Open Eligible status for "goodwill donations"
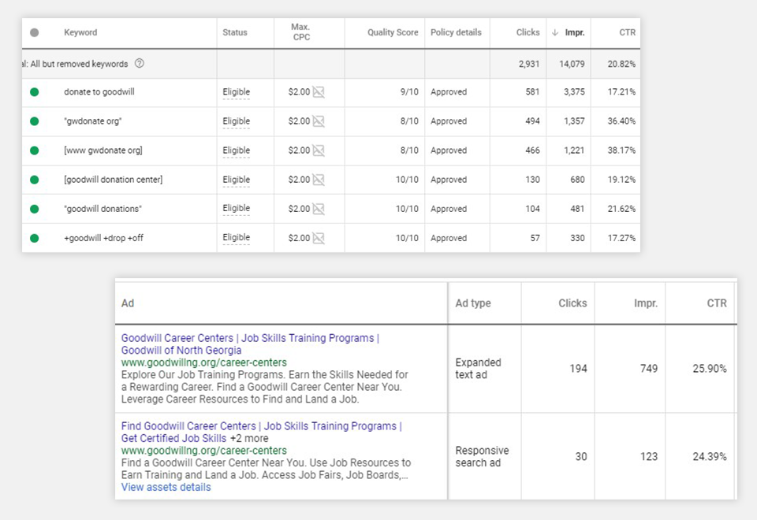Screen dimensions: 757x520 (x=236, y=208)
